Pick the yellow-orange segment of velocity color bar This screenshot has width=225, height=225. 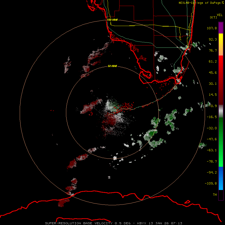[x=221, y=44]
